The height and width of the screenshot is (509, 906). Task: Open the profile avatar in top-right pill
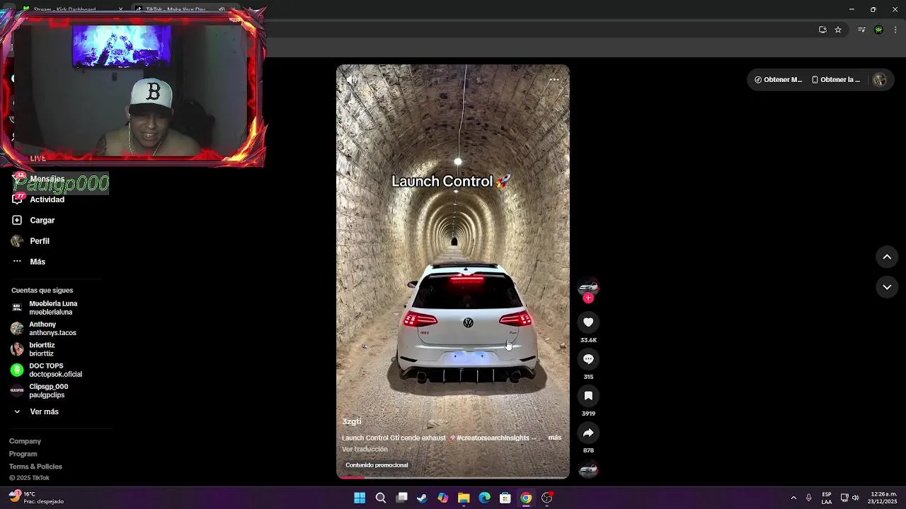[880, 80]
